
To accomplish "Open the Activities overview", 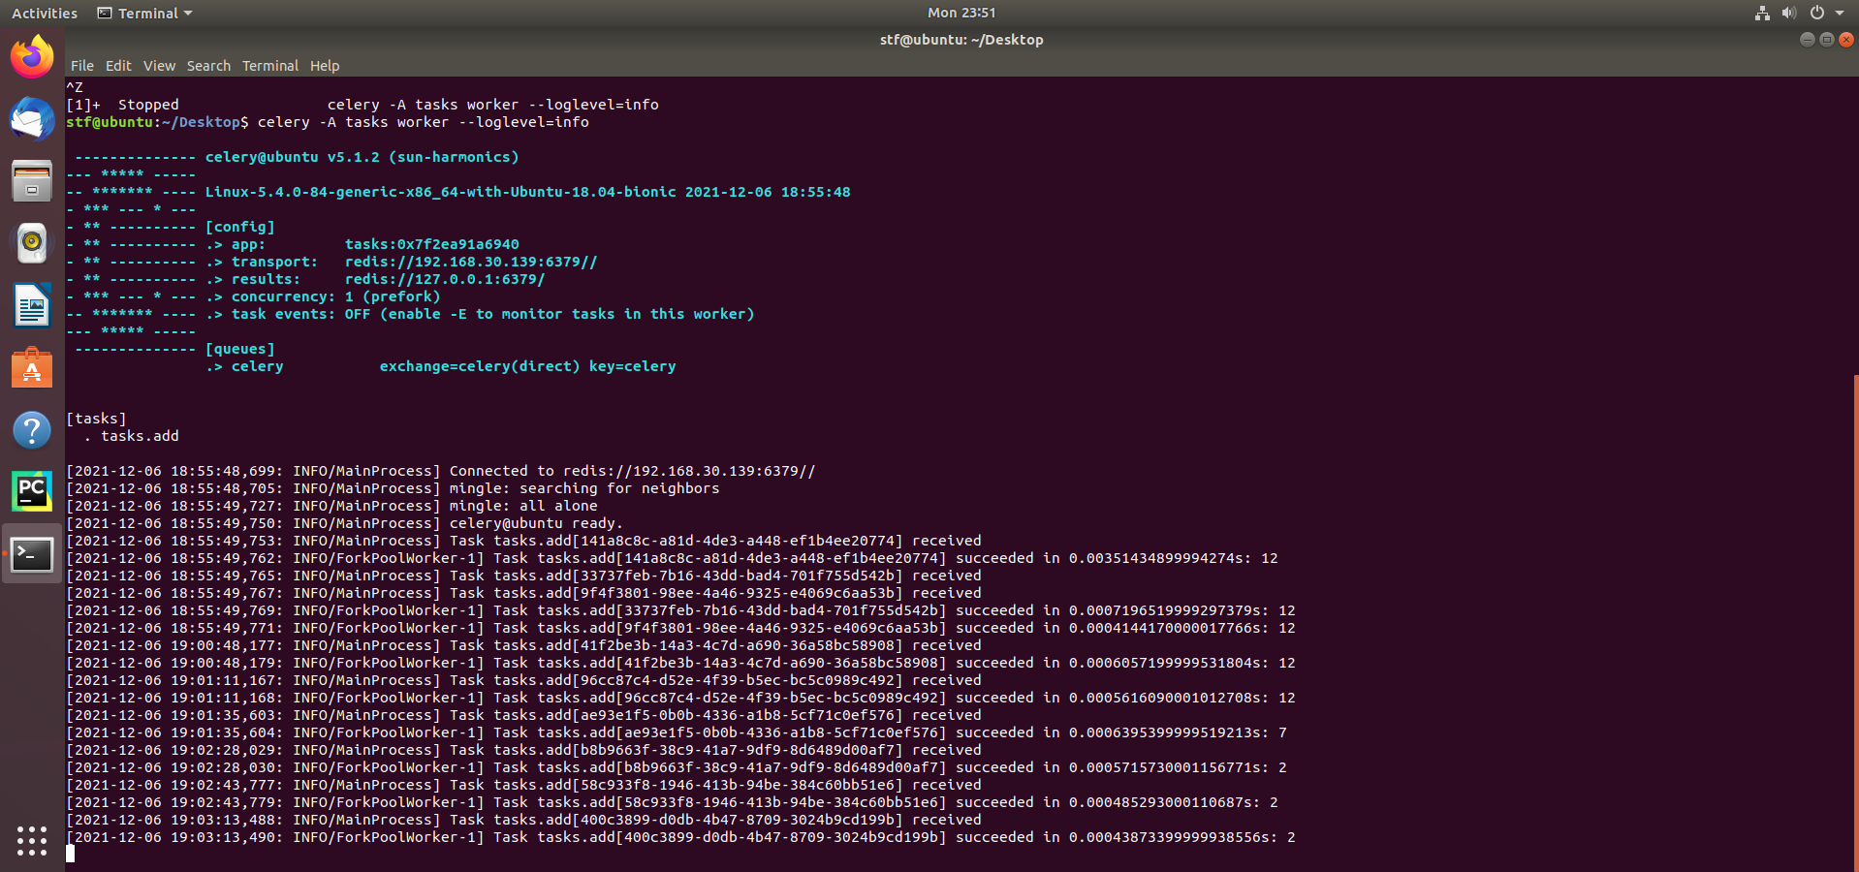I will pyautogui.click(x=45, y=13).
